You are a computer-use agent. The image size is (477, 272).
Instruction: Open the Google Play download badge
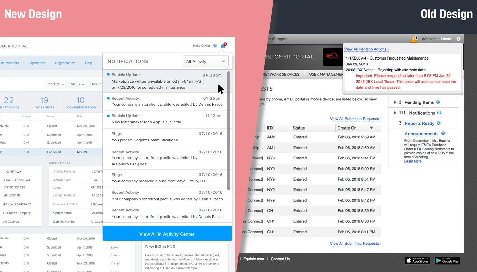447,261
